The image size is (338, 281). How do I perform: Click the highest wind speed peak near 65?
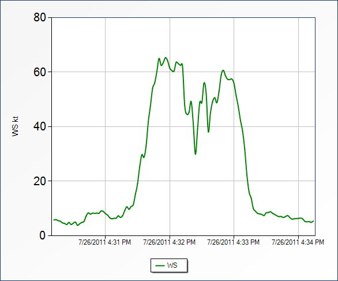(166, 58)
